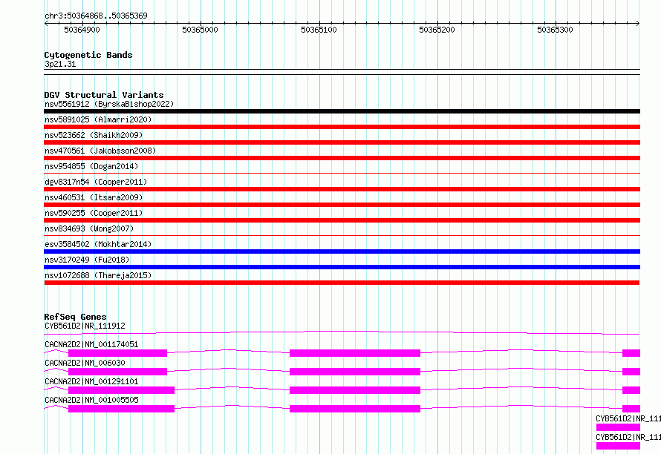Click CACNA2D2|NM_001174051 transcript label
Screen dimensions: 661x454
click(x=91, y=344)
